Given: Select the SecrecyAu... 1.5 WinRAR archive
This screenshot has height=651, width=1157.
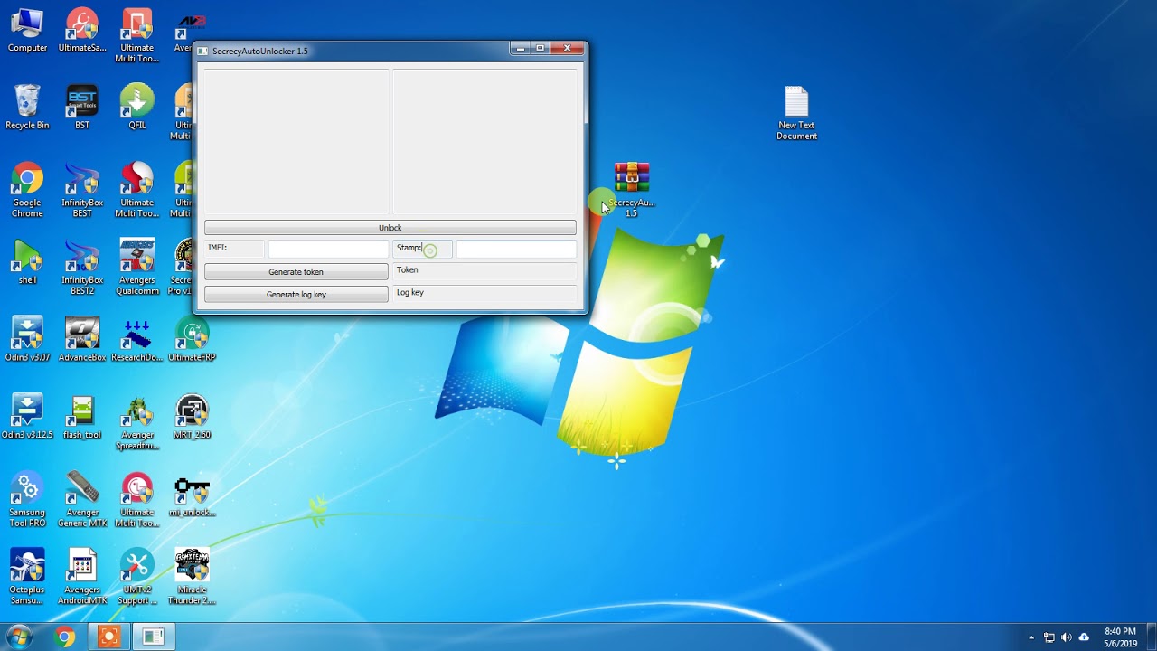Looking at the screenshot, I should [631, 191].
